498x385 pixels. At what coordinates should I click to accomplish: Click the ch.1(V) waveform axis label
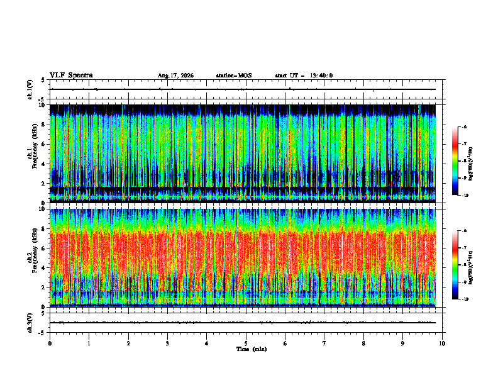[30, 89]
